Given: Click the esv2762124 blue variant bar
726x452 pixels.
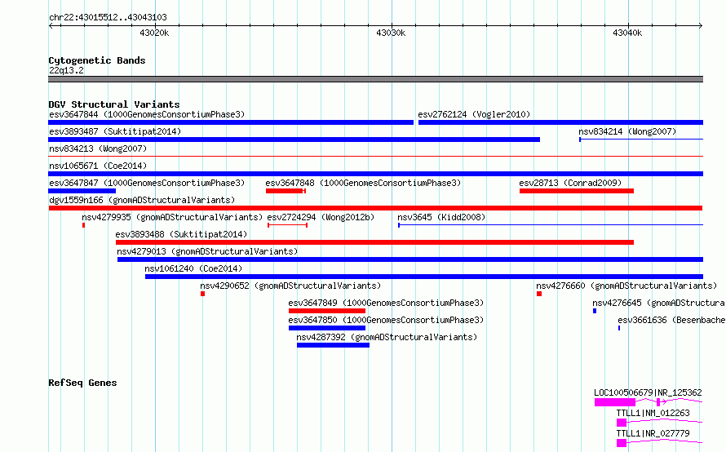Looking at the screenshot, I should [560, 122].
